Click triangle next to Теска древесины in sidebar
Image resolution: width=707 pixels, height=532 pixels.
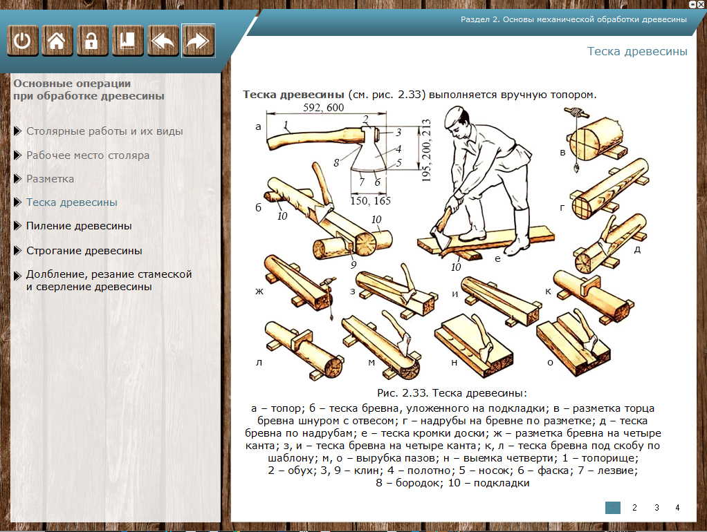pyautogui.click(x=17, y=202)
